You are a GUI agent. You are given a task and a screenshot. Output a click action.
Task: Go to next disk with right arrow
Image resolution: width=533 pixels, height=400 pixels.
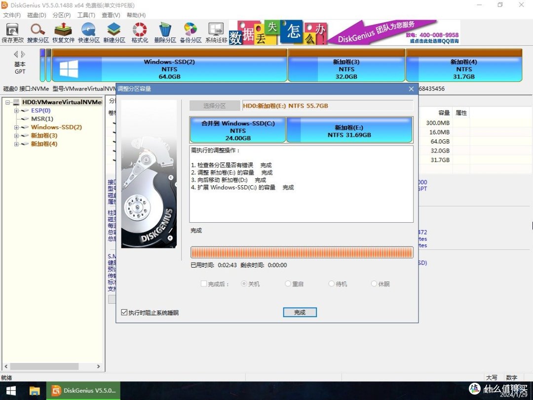pos(23,54)
